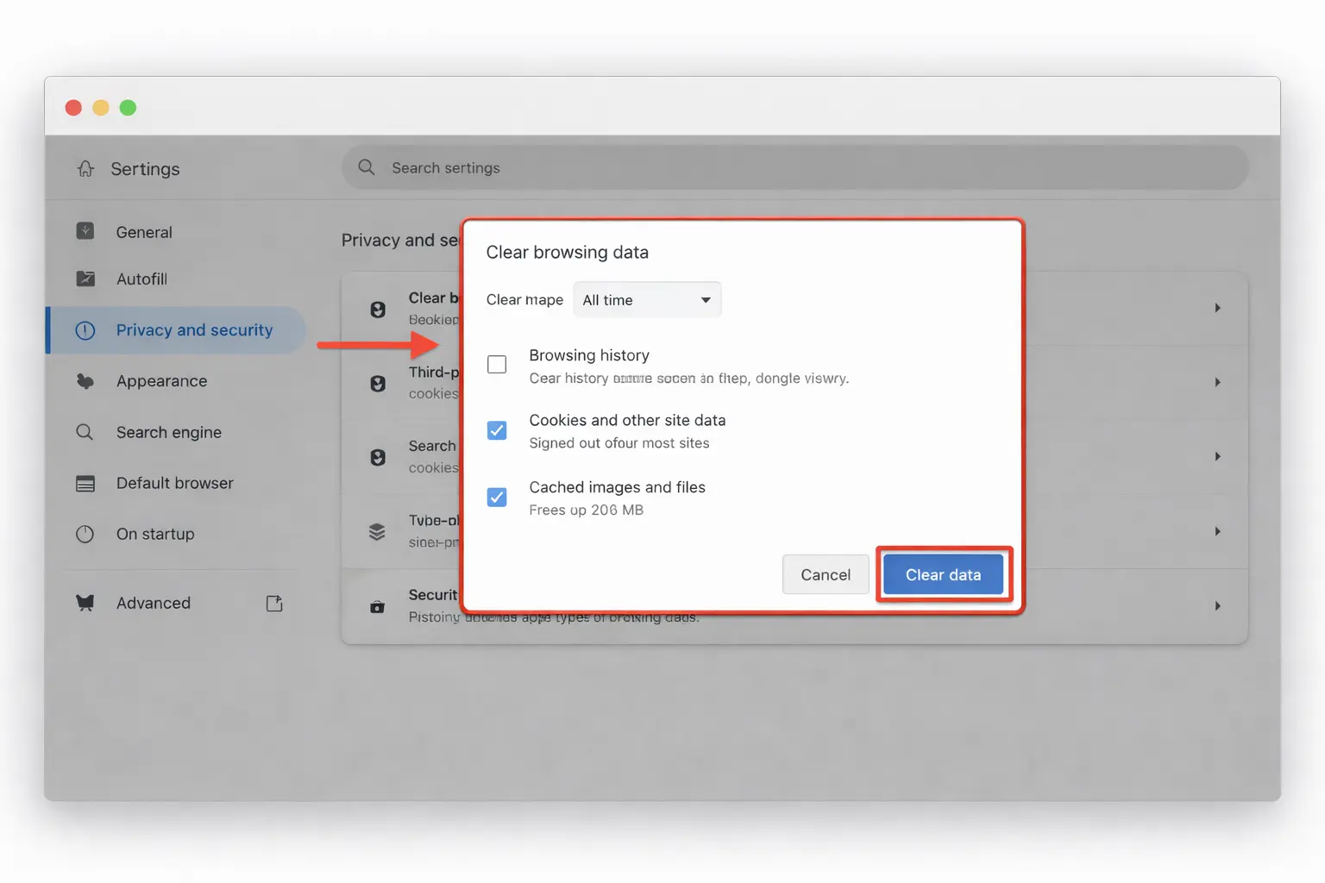1325x883 pixels.
Task: Expand the Third-party cookies settings row
Action: pyautogui.click(x=1217, y=381)
